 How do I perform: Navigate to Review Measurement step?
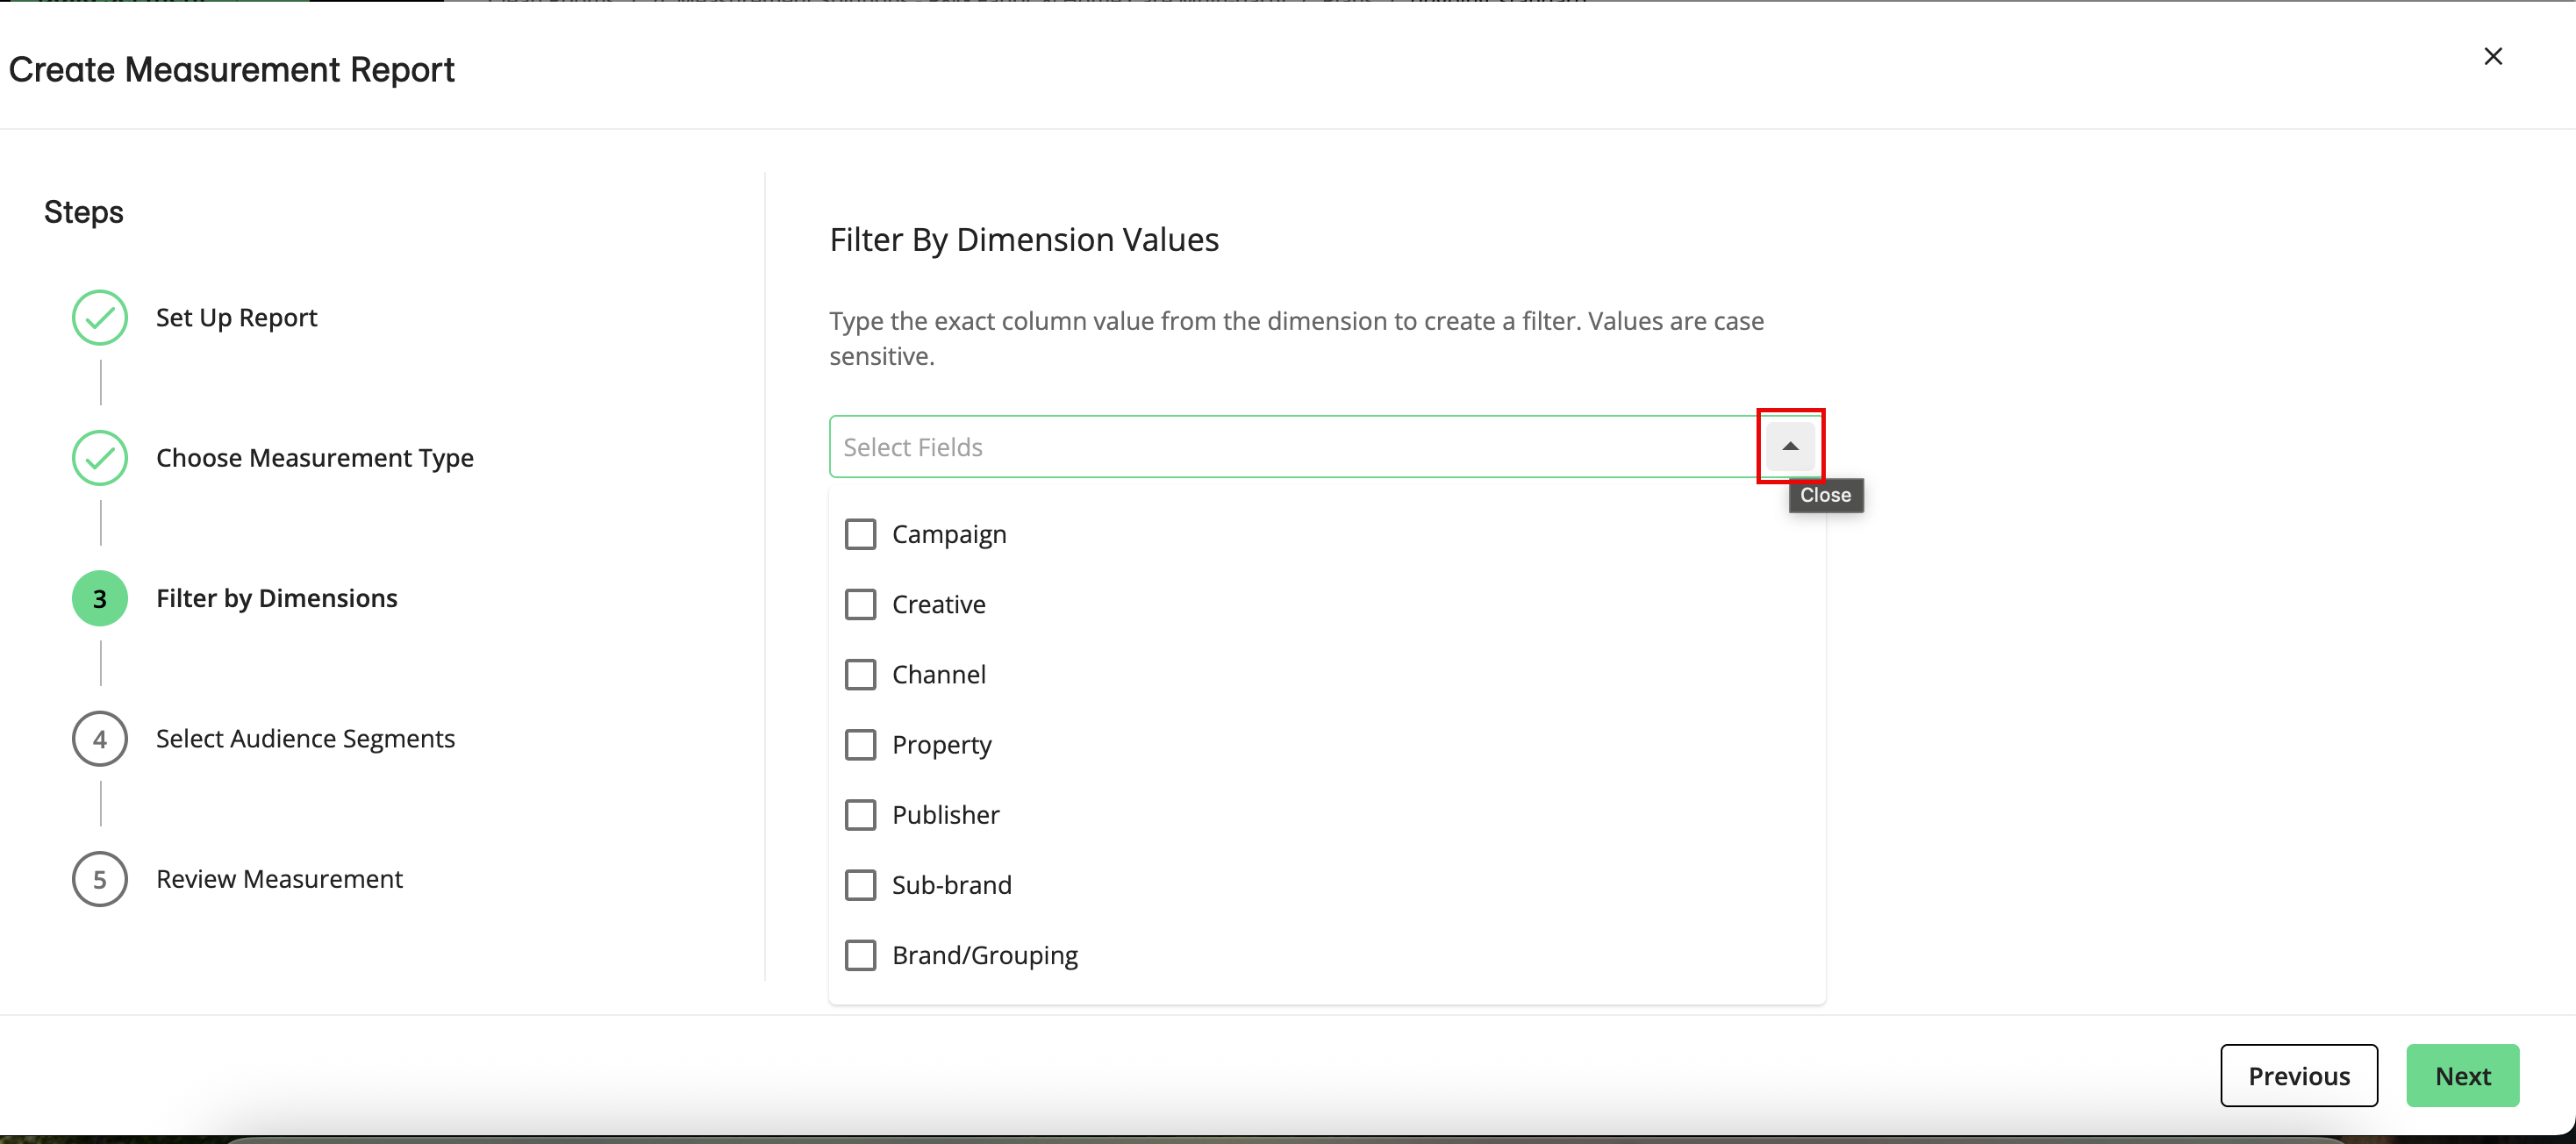[x=279, y=879]
